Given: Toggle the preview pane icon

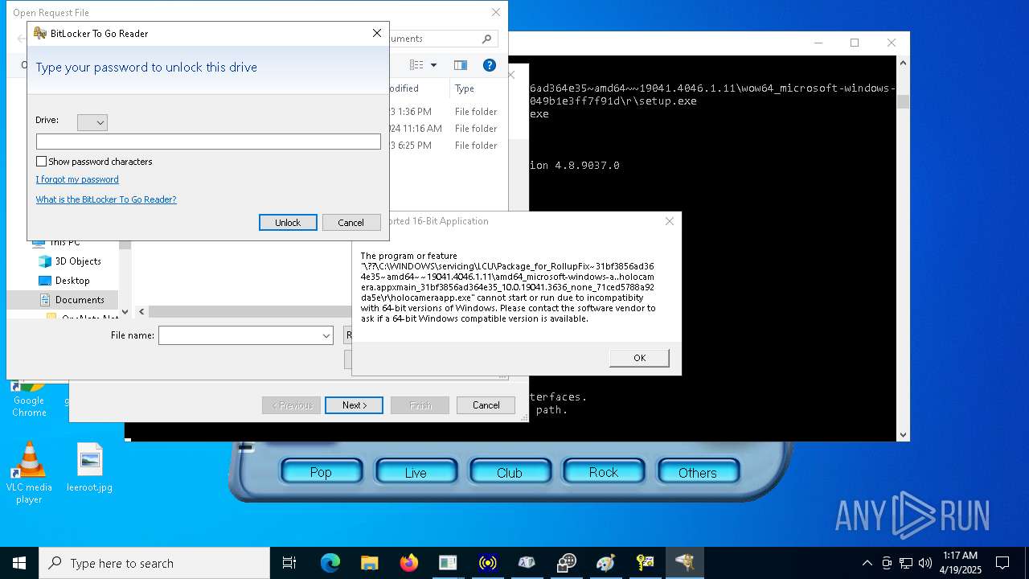Looking at the screenshot, I should coord(461,65).
